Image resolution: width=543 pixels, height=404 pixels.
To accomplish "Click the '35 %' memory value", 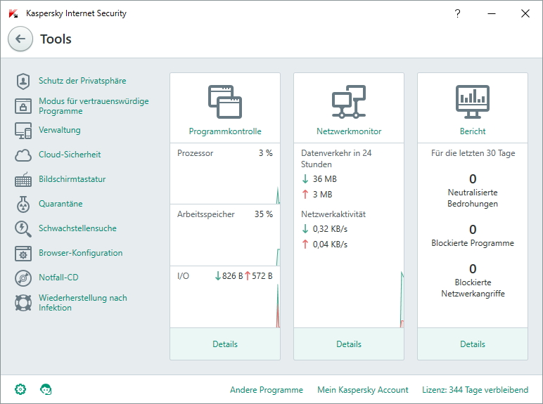I will click(264, 214).
